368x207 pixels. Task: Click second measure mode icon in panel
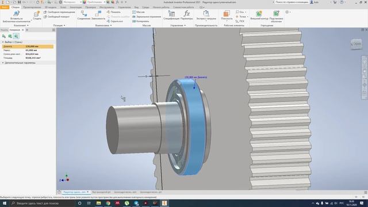pyautogui.click(x=10, y=36)
